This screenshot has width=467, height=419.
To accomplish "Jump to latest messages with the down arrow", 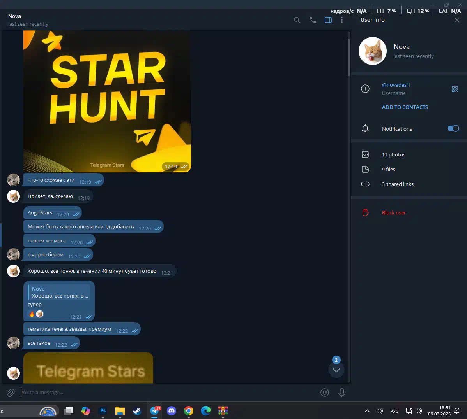I will 336,370.
